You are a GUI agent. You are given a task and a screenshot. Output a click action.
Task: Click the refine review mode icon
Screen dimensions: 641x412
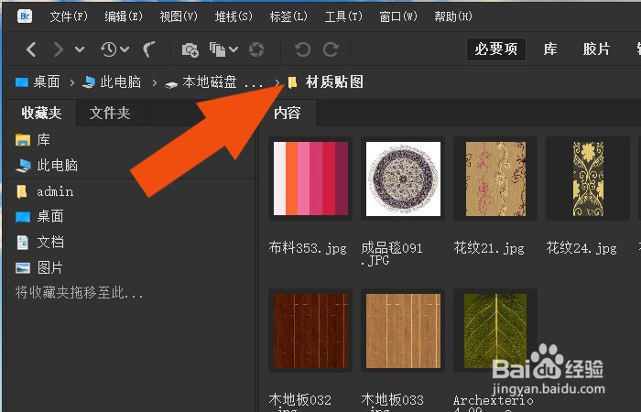pyautogui.click(x=218, y=49)
